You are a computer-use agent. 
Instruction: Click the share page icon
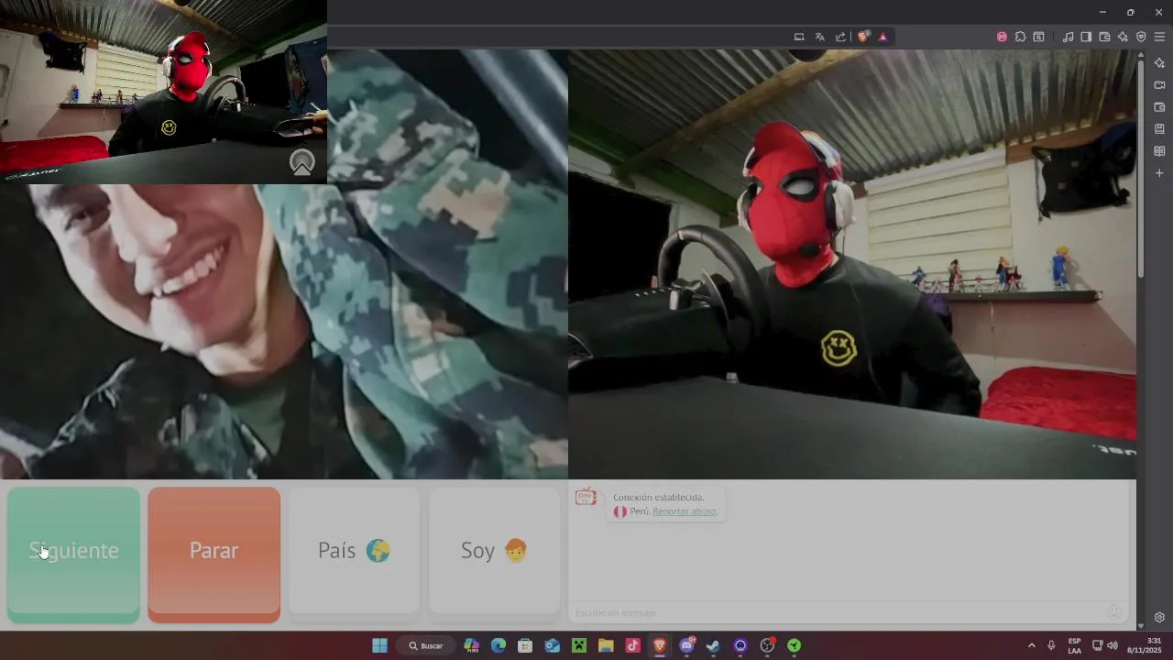coord(841,37)
